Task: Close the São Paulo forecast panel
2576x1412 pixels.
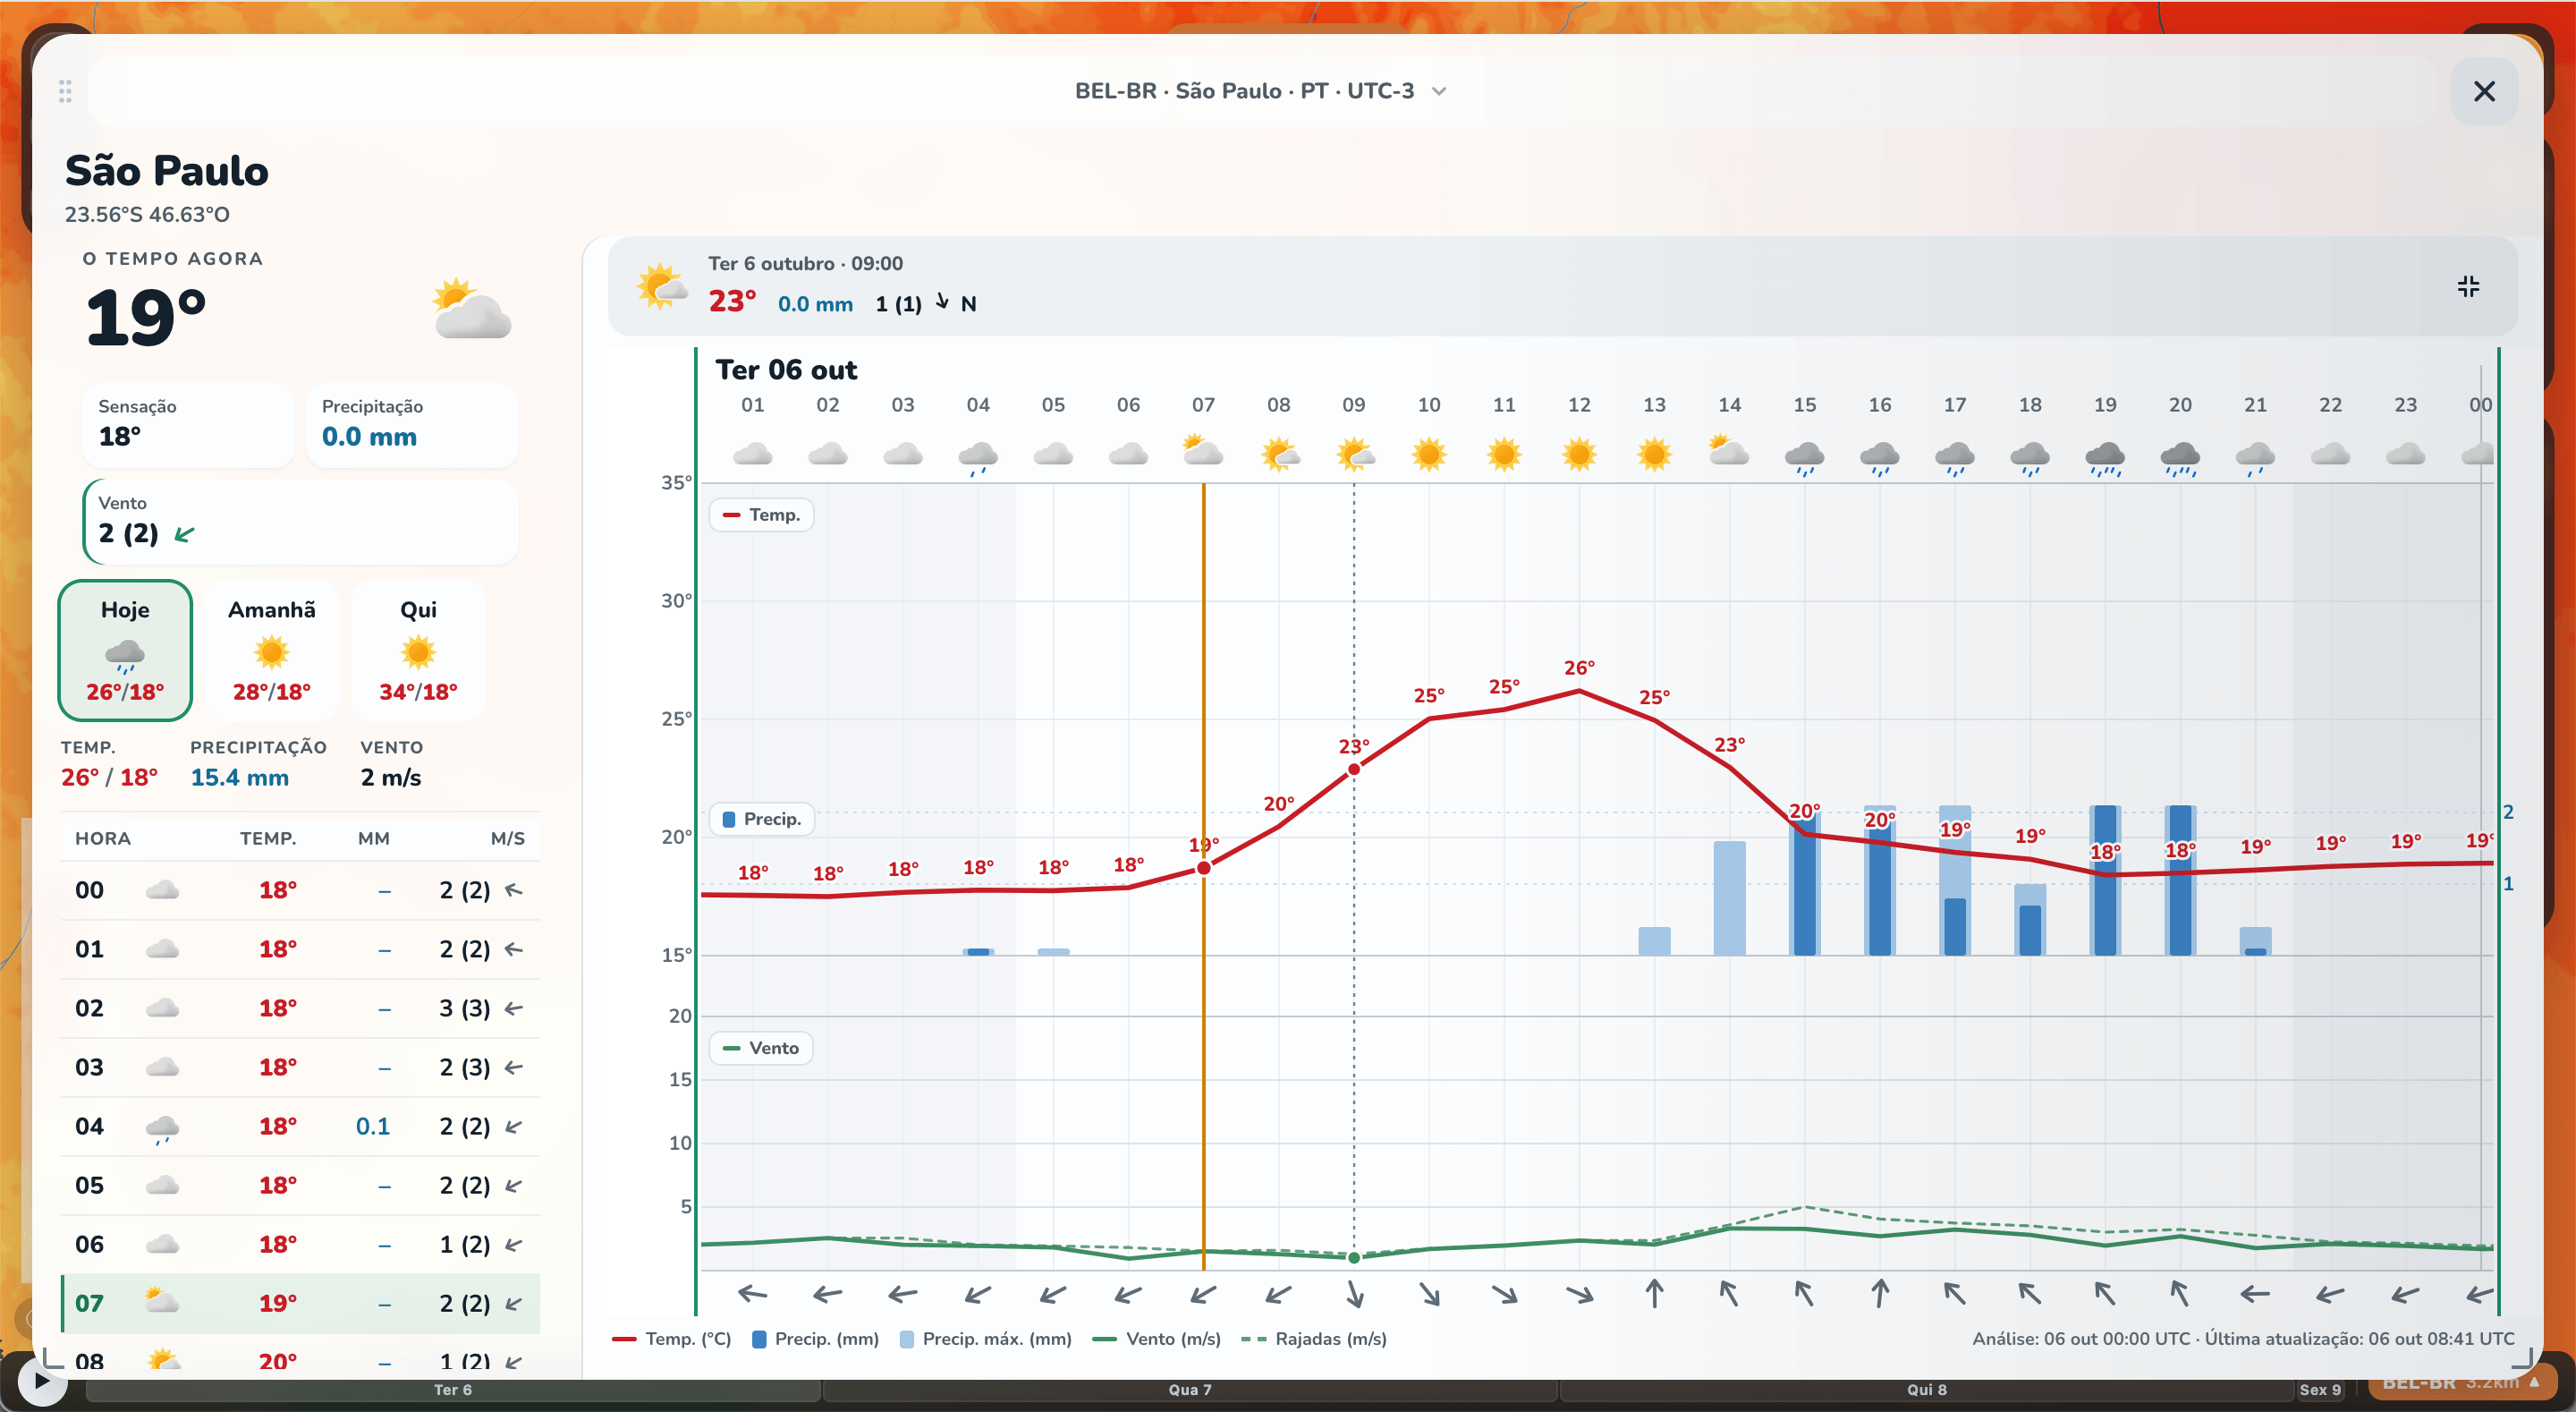Action: pos(2484,91)
